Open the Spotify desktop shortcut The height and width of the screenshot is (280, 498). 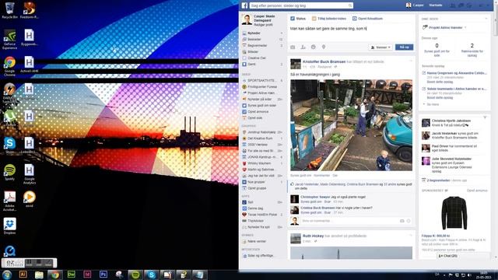coord(10,173)
